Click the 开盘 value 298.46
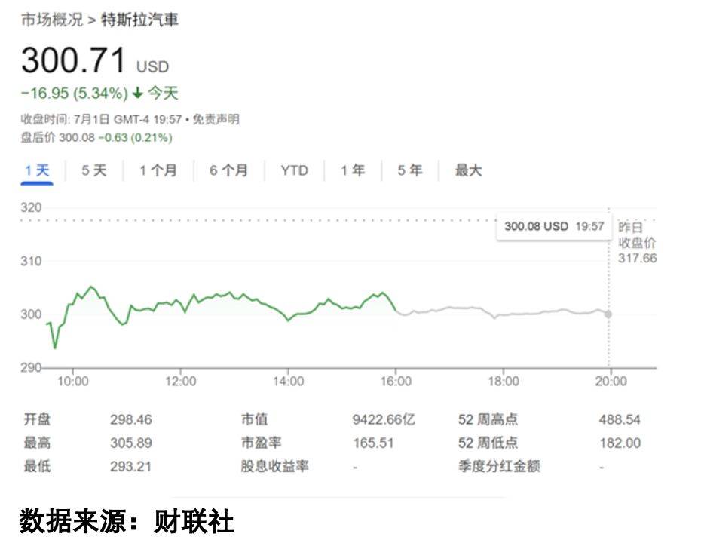The image size is (701, 552). 131,419
